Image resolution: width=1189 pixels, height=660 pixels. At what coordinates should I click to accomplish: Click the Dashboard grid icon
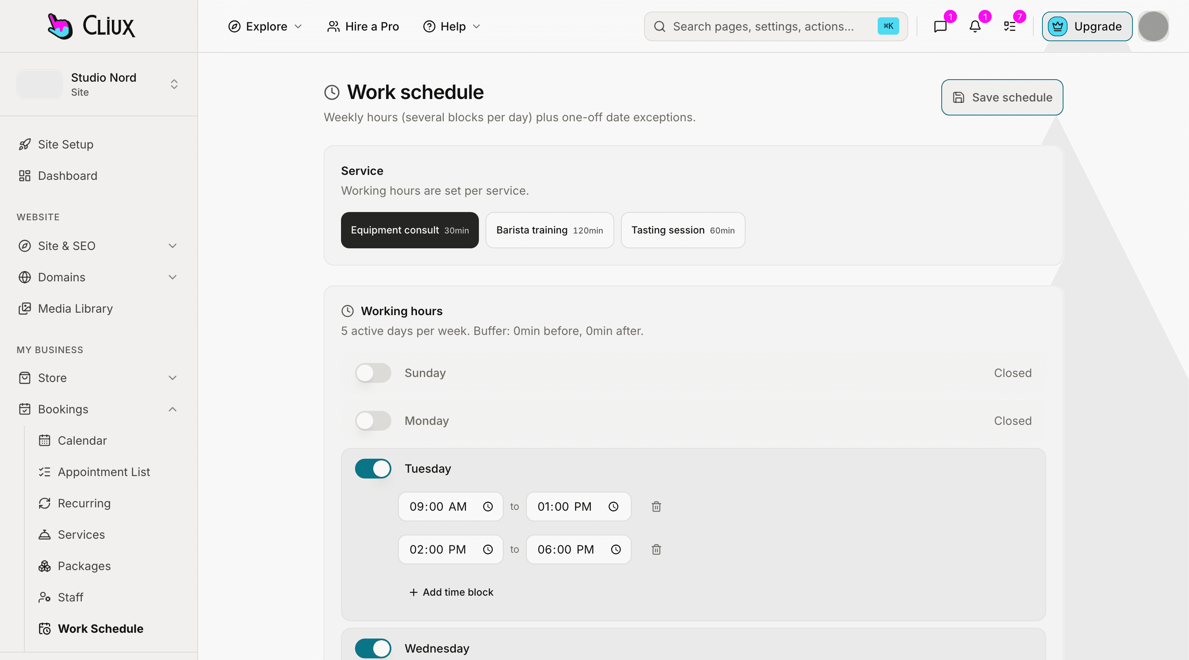(25, 176)
